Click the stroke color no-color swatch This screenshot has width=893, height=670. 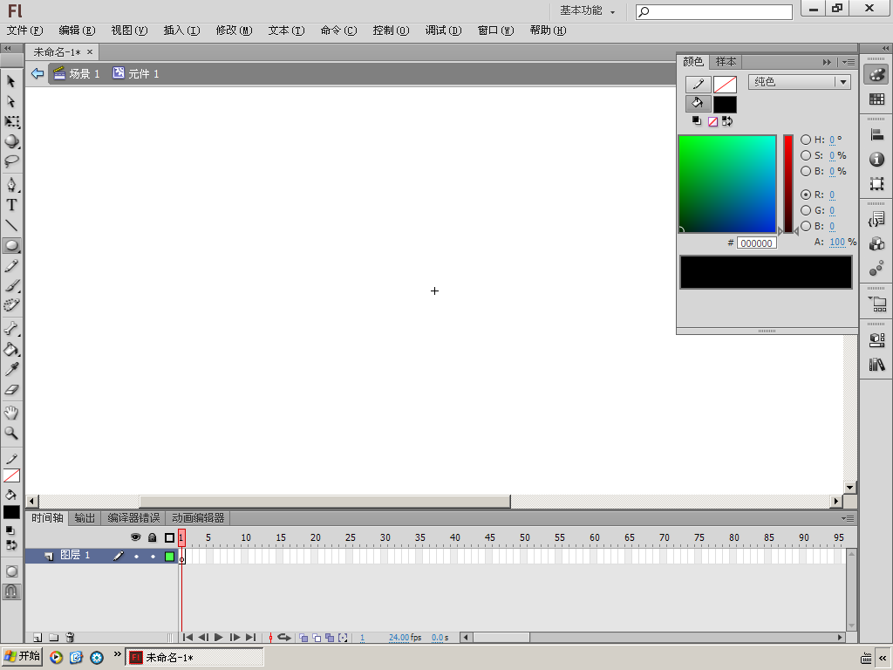click(x=725, y=85)
